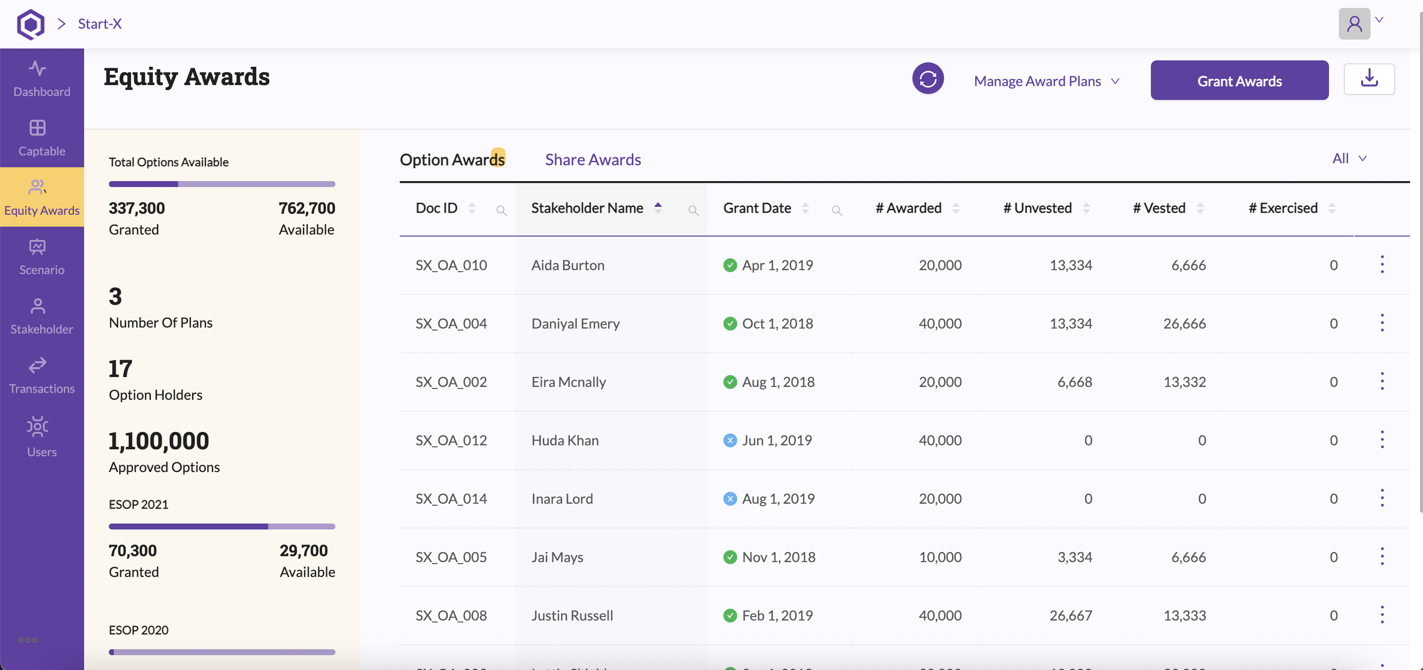This screenshot has width=1423, height=670.
Task: Expand the Manage Award Plans dropdown
Action: click(1047, 81)
